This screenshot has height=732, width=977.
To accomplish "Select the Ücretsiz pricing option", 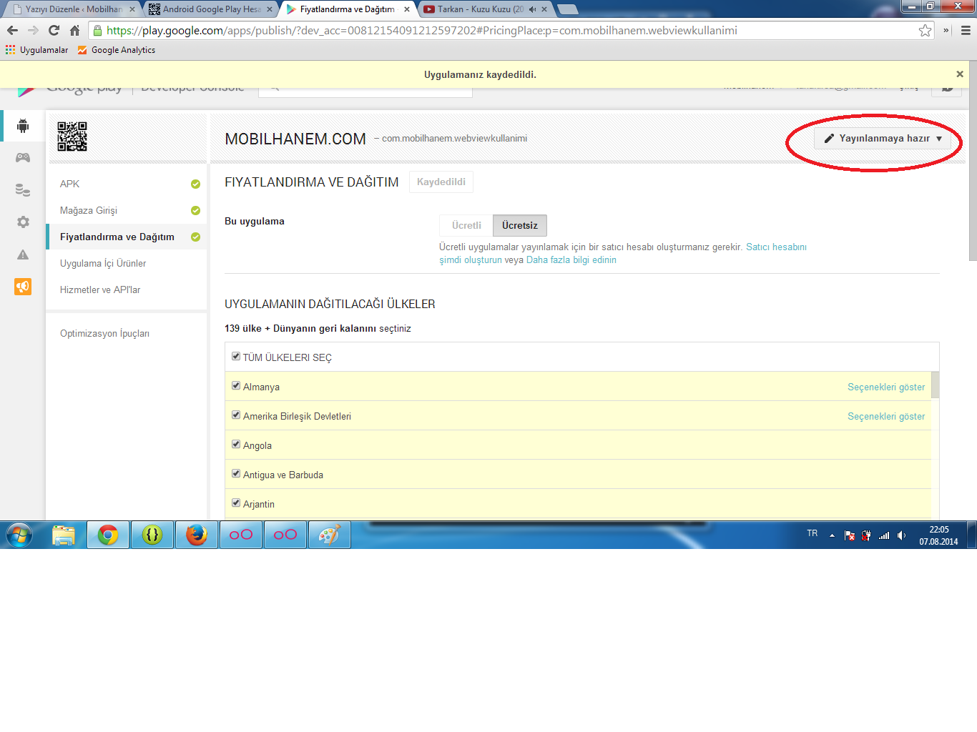I will (x=520, y=225).
